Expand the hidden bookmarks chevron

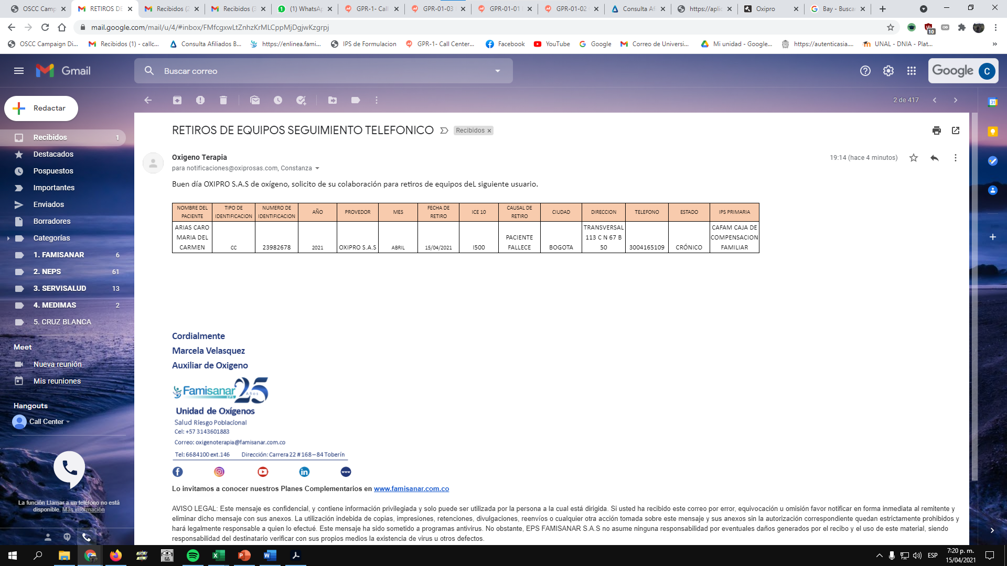[995, 44]
